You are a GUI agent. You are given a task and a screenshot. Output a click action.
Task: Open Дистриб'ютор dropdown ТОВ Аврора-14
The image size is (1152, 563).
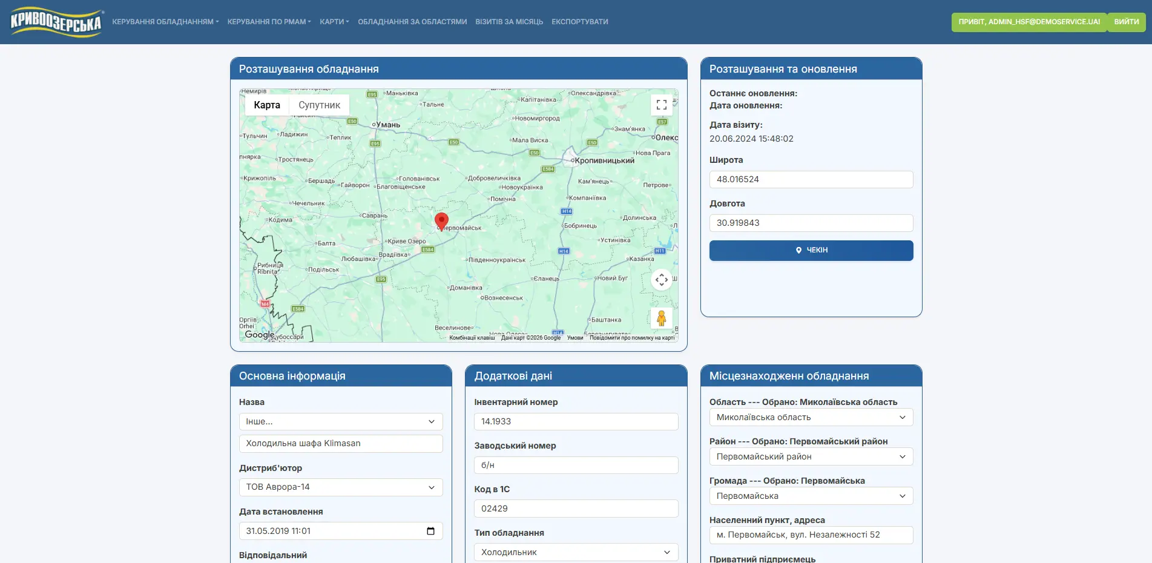click(x=341, y=487)
